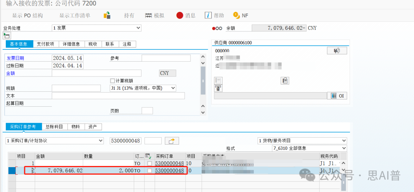
Task: Click the 过账日期 field showing 2024.04.14
Action: click(x=67, y=65)
